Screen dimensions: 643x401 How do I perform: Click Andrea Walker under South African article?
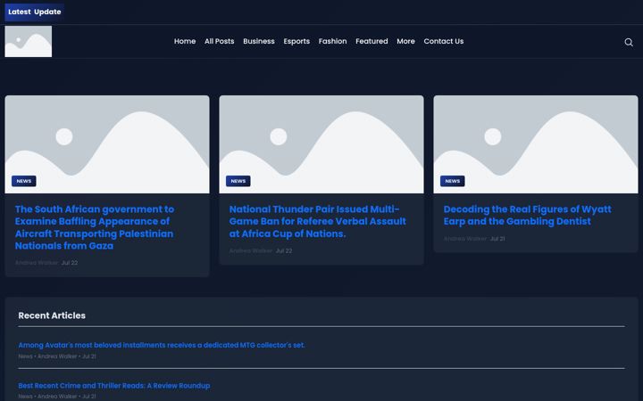click(37, 263)
